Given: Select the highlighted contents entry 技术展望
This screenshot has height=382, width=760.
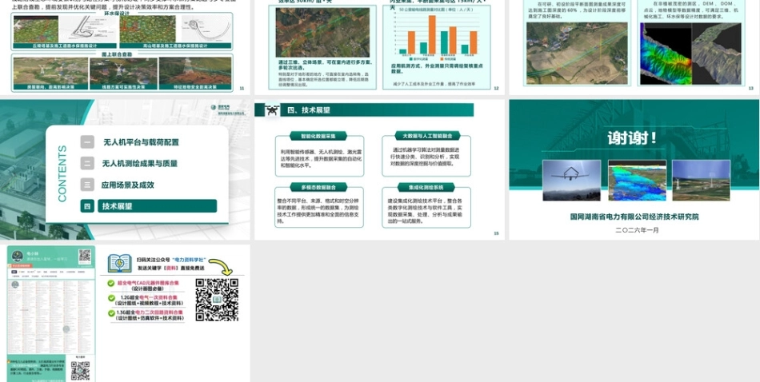Looking at the screenshot, I should pos(157,205).
